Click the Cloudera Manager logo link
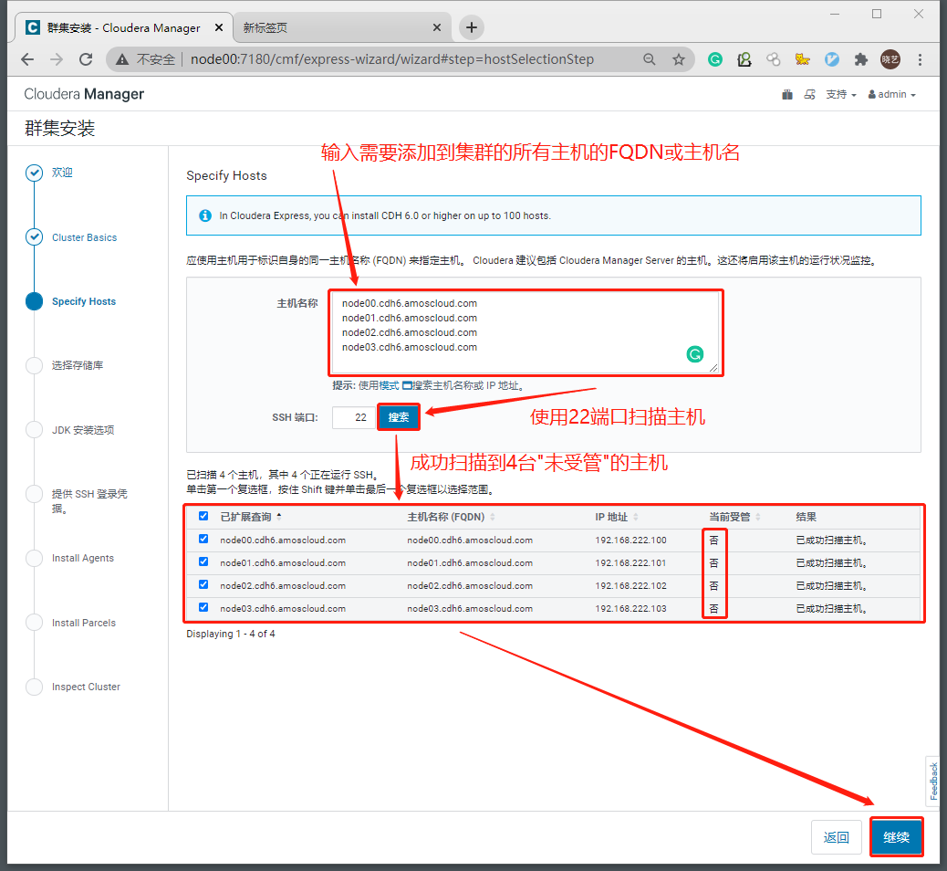 pos(84,94)
